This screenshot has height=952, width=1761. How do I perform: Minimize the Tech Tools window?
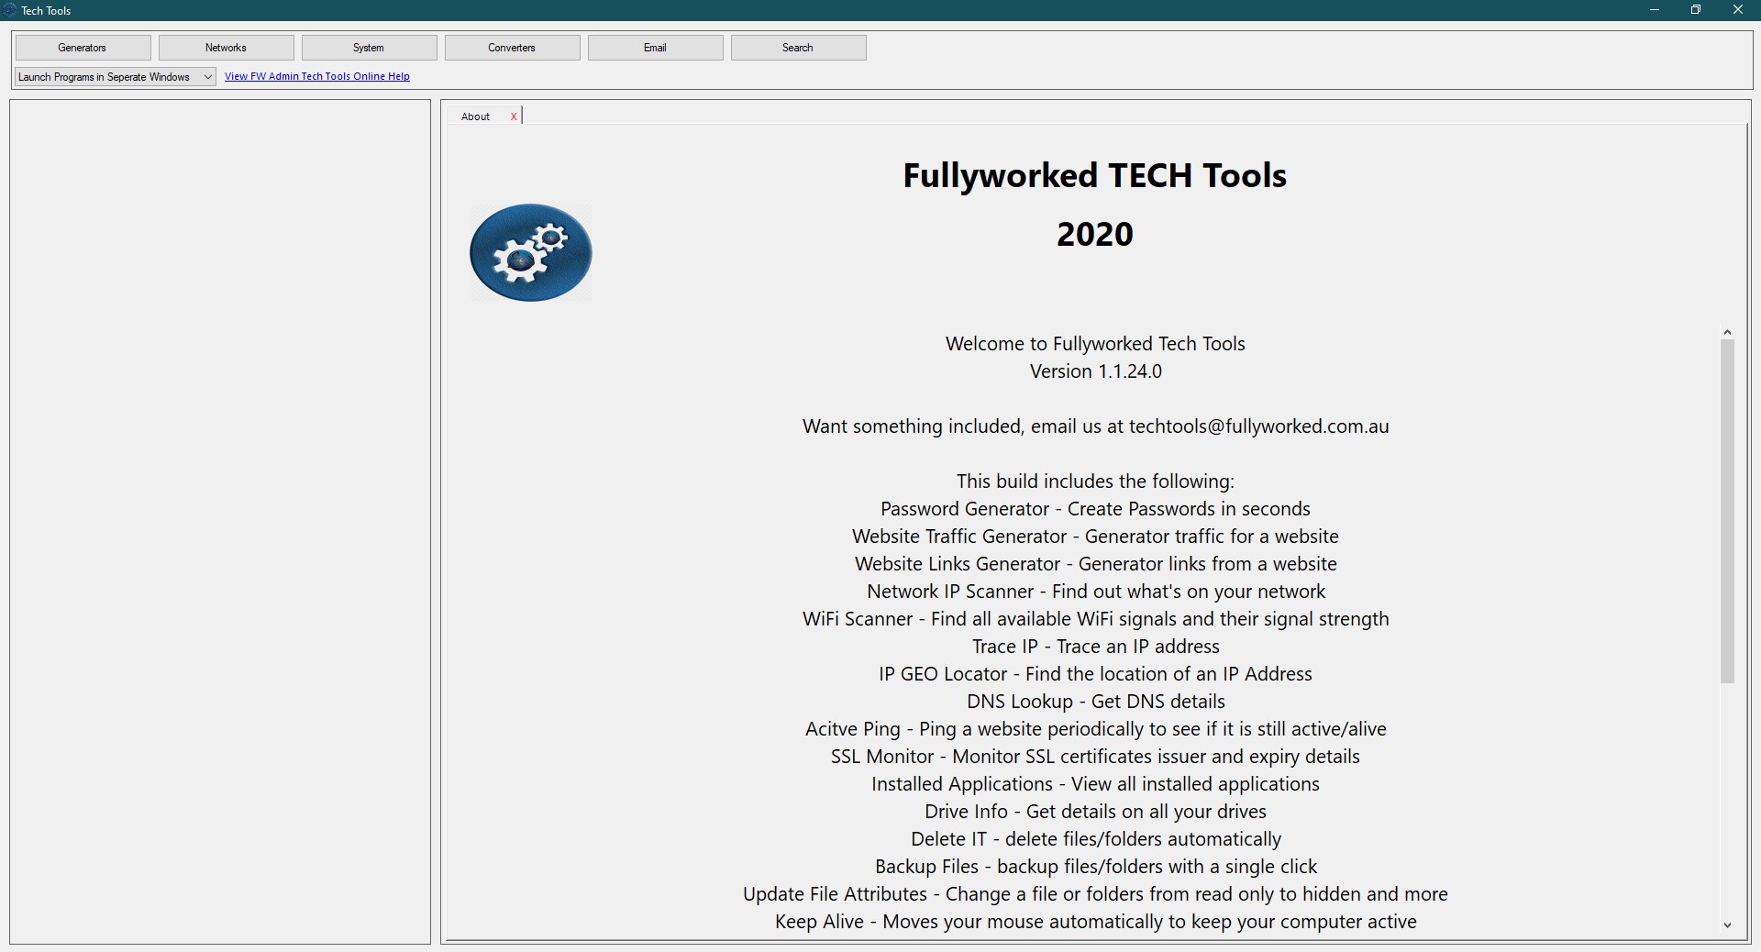(x=1655, y=10)
